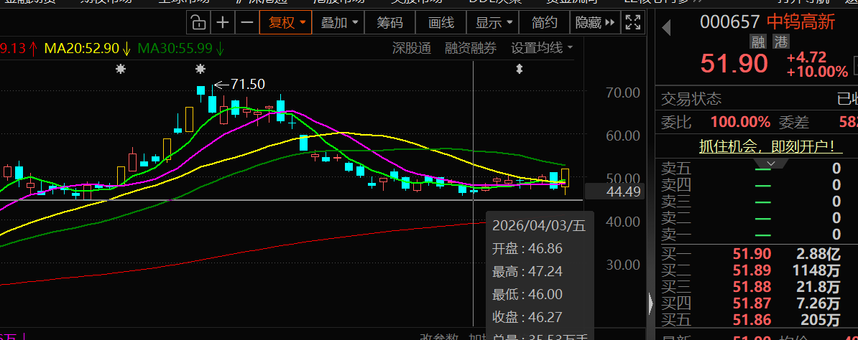
Task: Click stock name 中钨高新
Action: 801,22
